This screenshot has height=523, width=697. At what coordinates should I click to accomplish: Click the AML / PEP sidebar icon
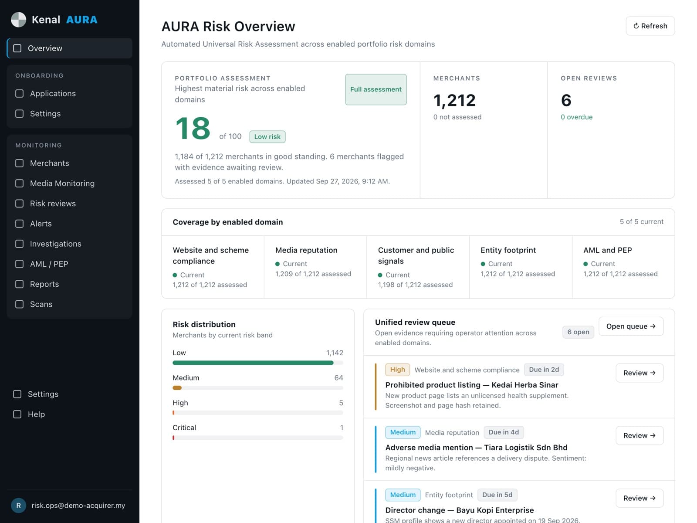pyautogui.click(x=20, y=264)
